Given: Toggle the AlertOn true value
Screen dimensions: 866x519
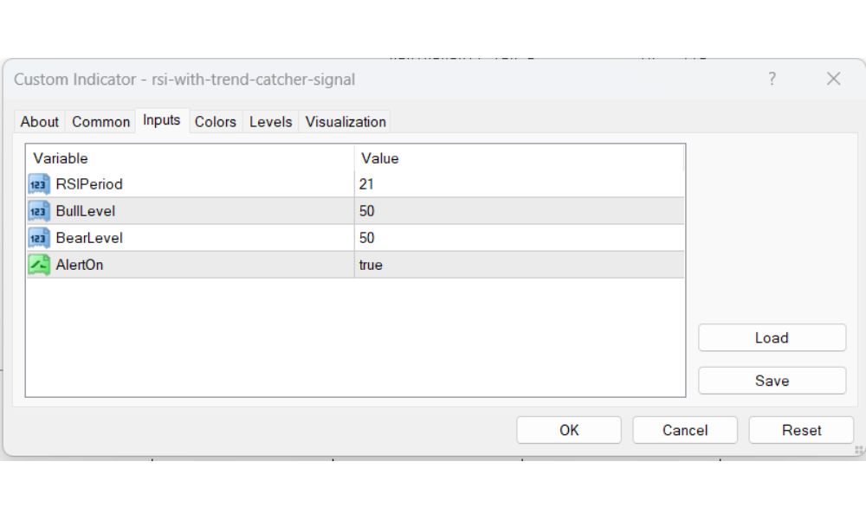Looking at the screenshot, I should [x=520, y=265].
